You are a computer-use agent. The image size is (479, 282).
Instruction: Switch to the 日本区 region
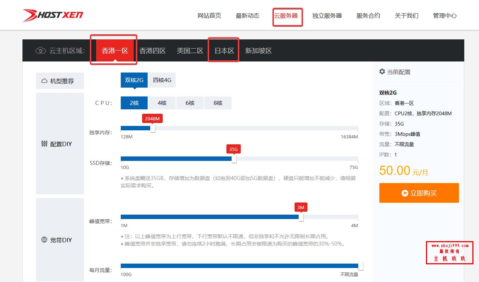[x=224, y=50]
